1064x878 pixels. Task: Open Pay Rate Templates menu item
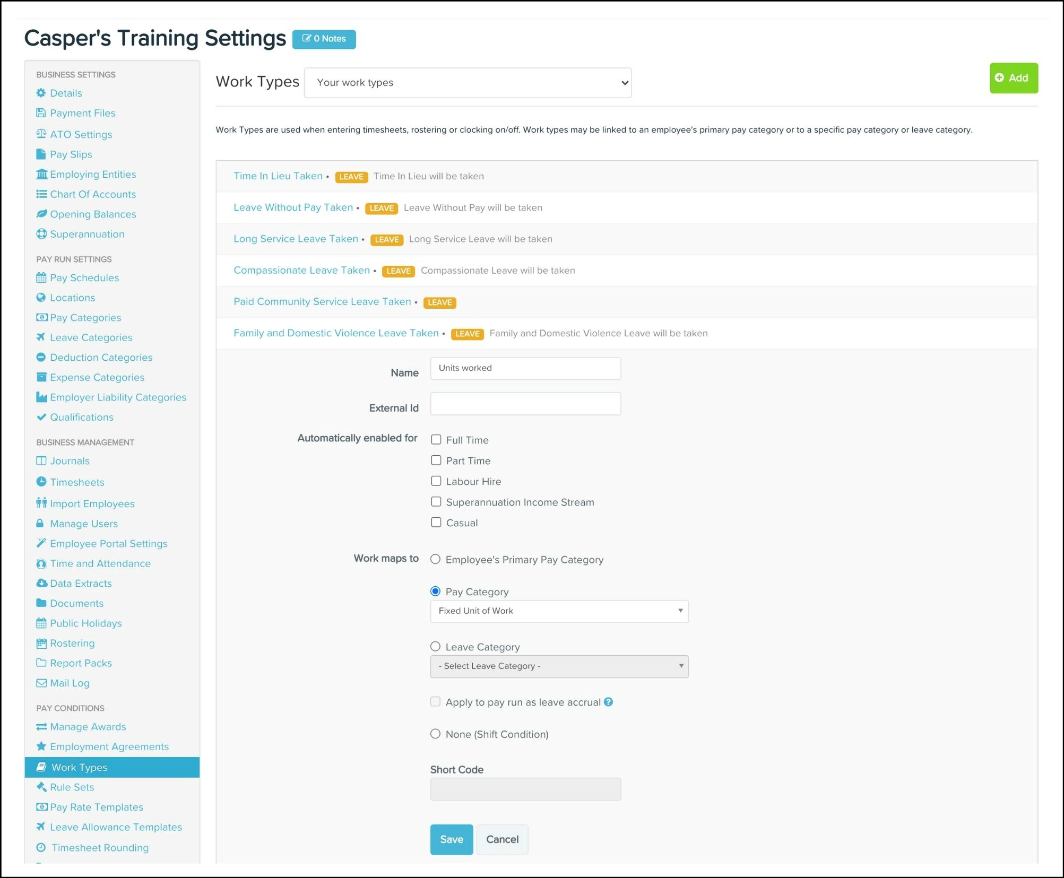[x=96, y=807]
